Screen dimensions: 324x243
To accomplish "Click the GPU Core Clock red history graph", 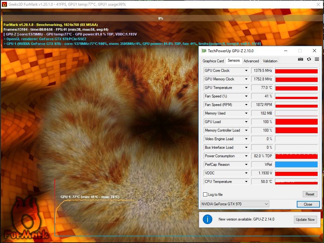I will coord(296,71).
